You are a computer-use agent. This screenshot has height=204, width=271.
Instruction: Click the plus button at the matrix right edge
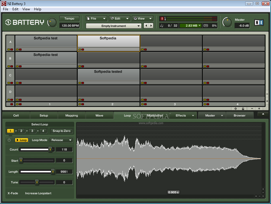(267, 101)
